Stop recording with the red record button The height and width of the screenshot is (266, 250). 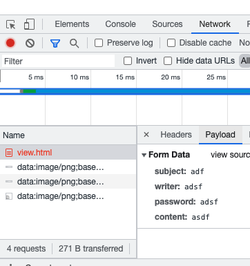tap(10, 43)
